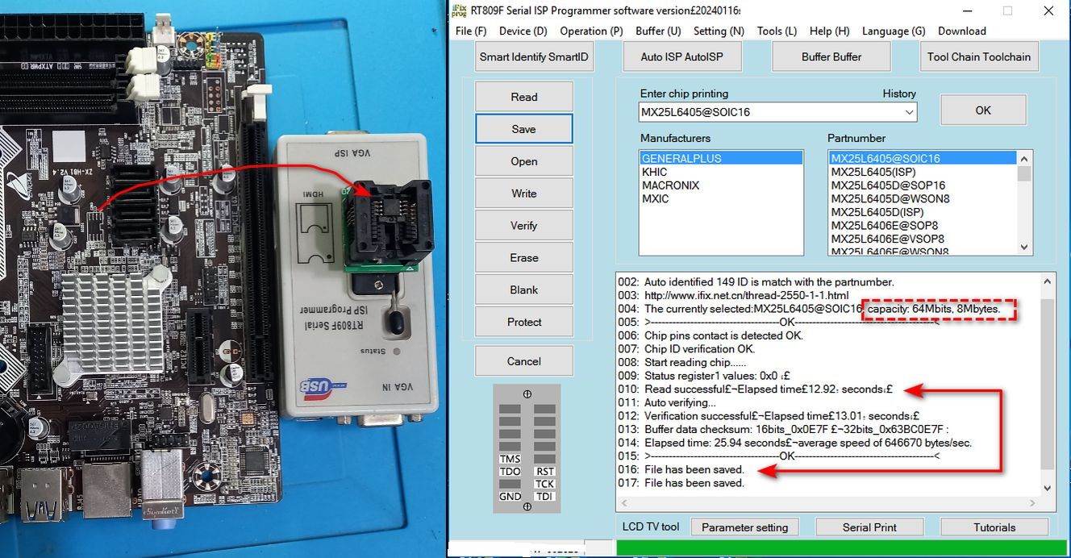This screenshot has width=1071, height=558.
Task: Click the Write button
Action: click(x=524, y=194)
